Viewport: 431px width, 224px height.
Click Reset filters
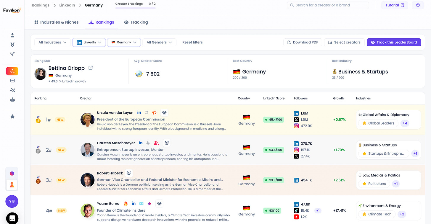(192, 42)
